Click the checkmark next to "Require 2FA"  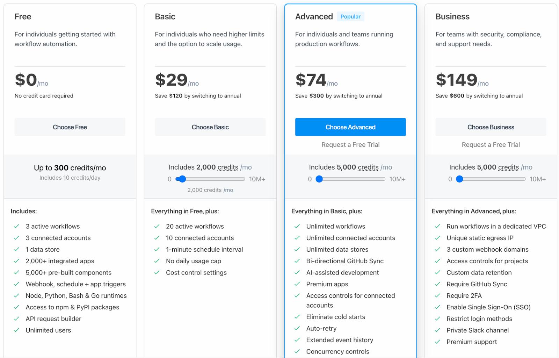[437, 295]
